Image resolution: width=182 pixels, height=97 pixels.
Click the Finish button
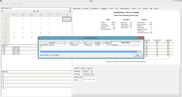point(138,55)
